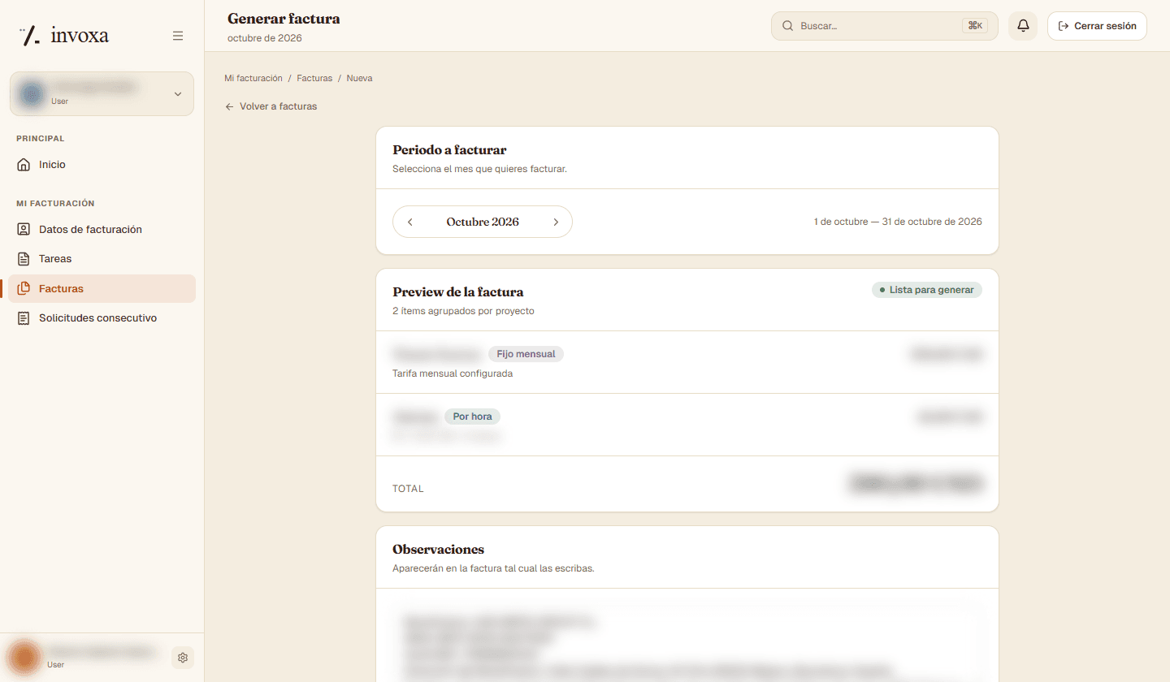The width and height of the screenshot is (1170, 682).
Task: Click the date range 1 de octubre text
Action: (x=898, y=222)
